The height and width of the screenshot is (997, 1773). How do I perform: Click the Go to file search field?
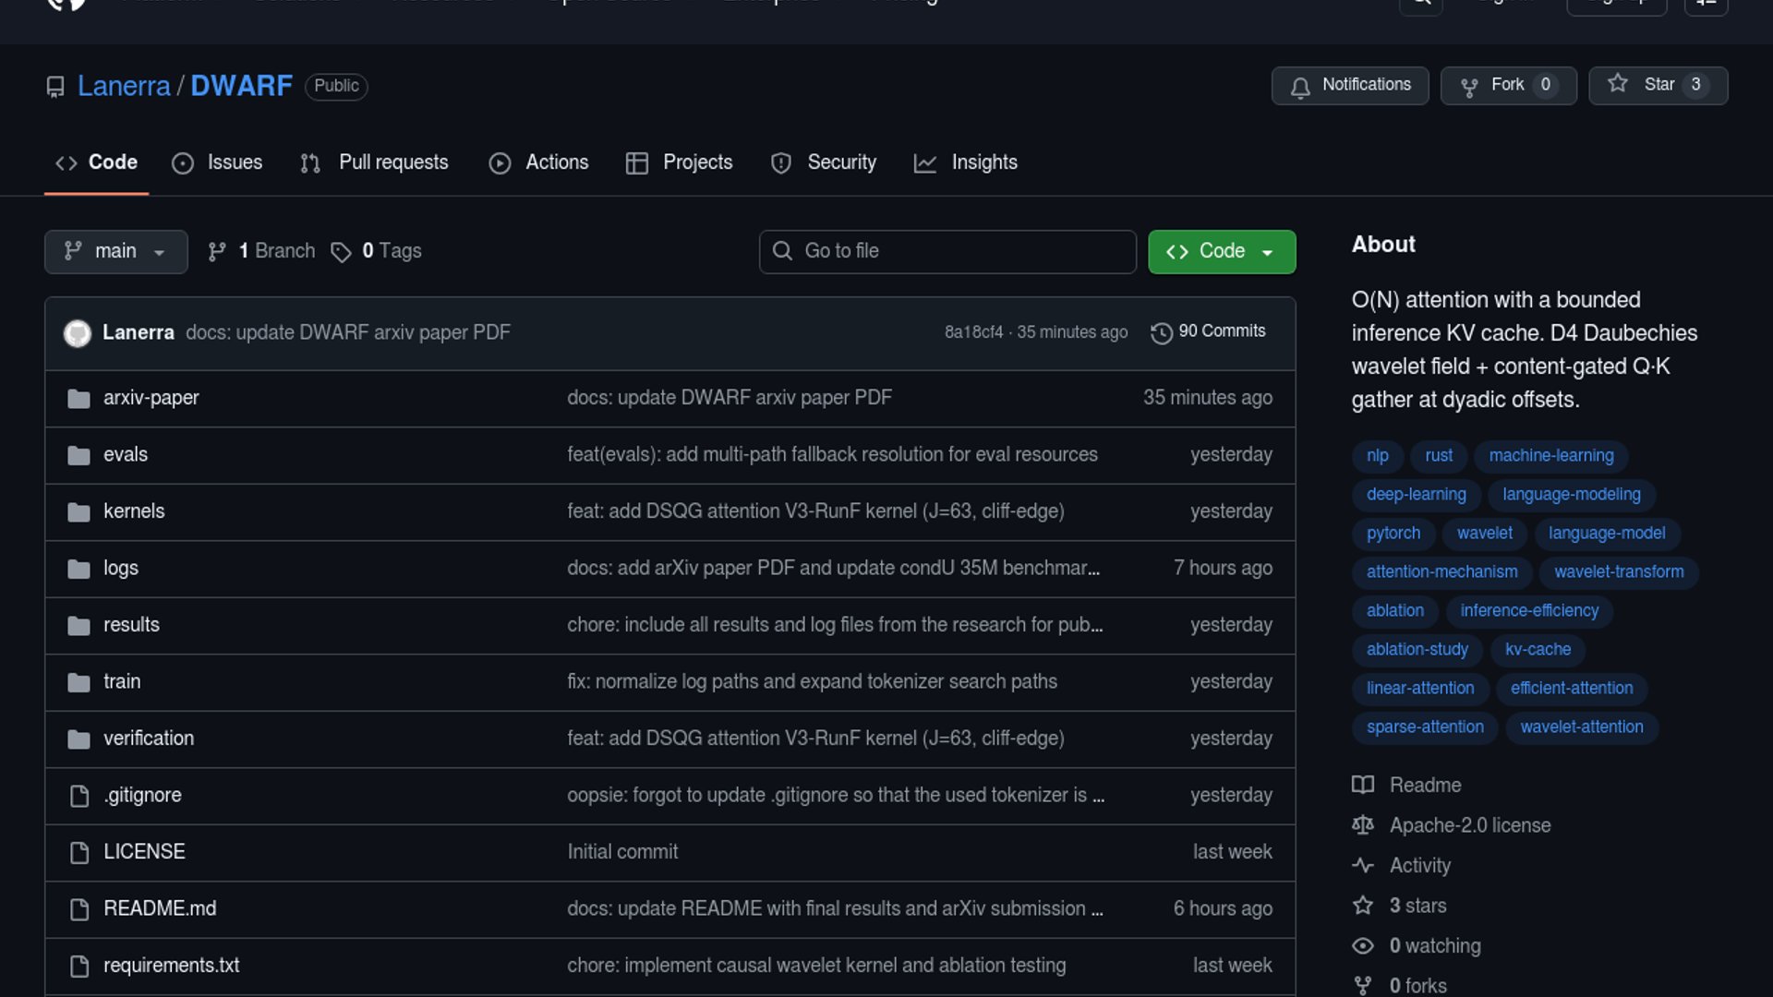point(947,251)
